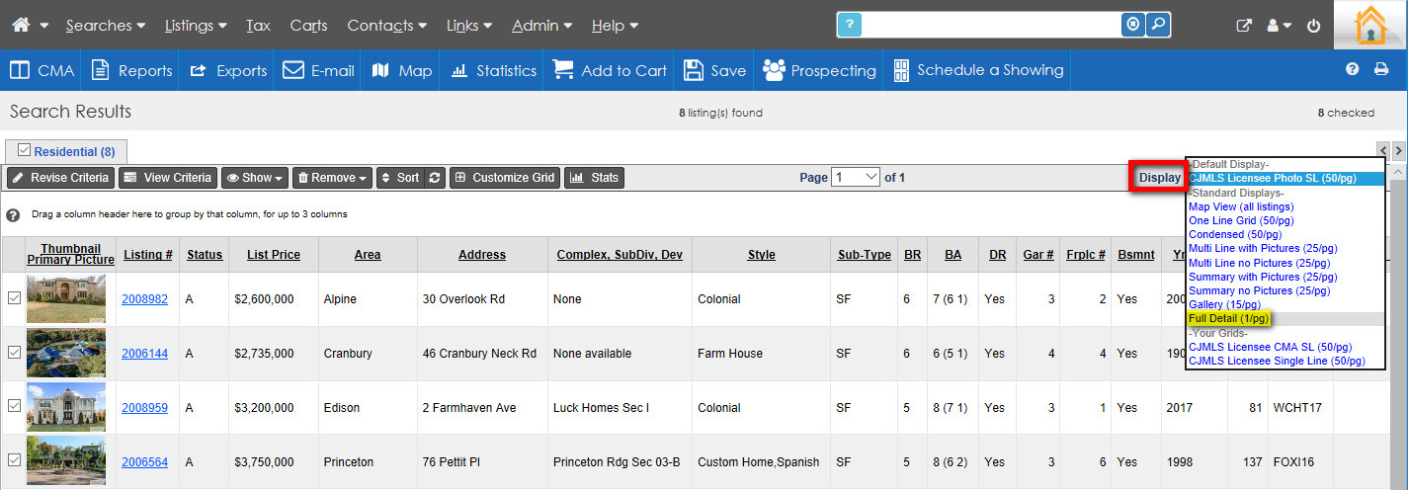The image size is (1408, 490).
Task: Click the refresh icon next to Sort
Action: 435,178
